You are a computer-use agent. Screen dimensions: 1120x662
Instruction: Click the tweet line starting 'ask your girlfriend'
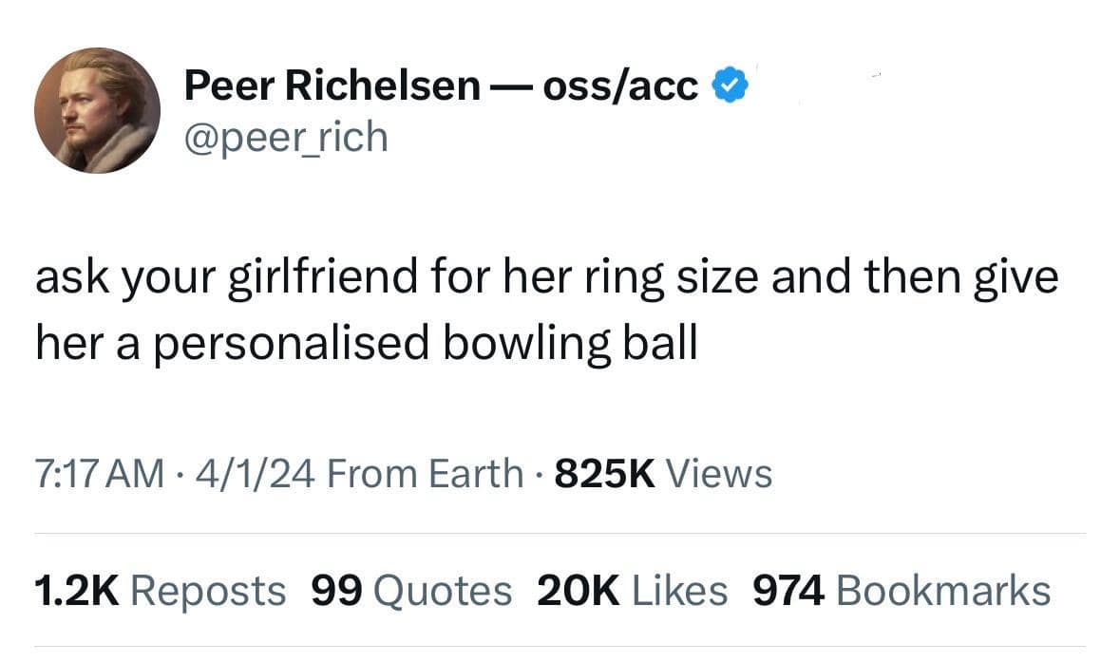(546, 280)
